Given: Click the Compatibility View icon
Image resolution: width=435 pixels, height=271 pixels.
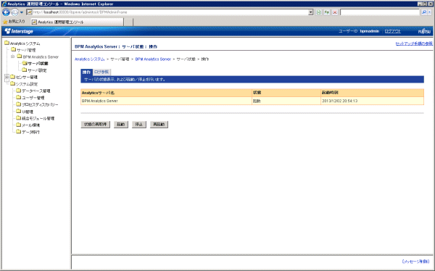Looking at the screenshot, I should tap(319, 12).
